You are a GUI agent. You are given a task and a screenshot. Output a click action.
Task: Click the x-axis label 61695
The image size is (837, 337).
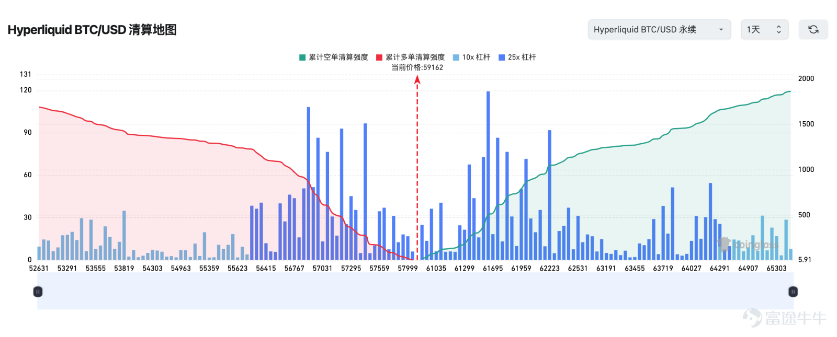(x=493, y=268)
